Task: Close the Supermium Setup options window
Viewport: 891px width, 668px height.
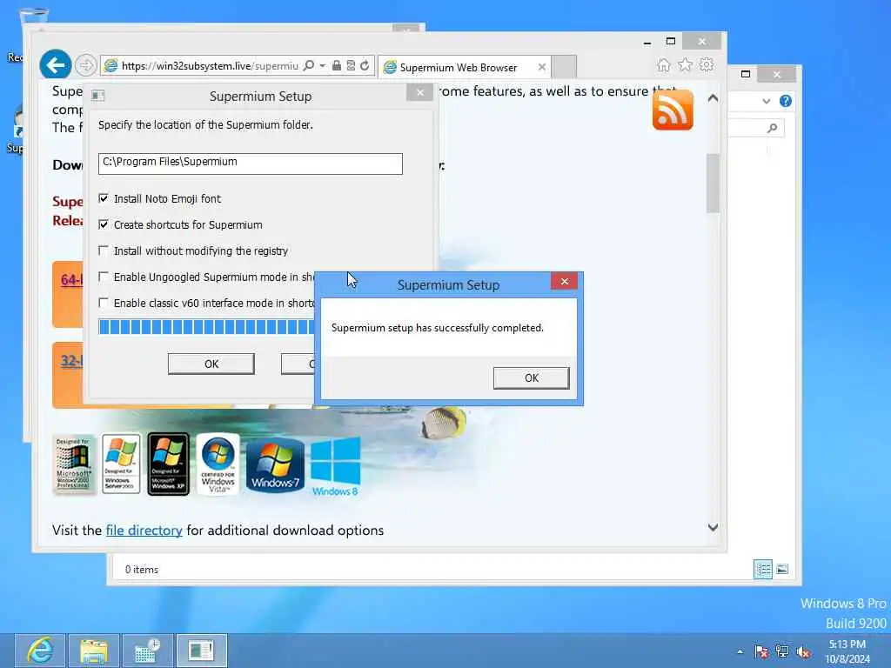Action: click(420, 92)
